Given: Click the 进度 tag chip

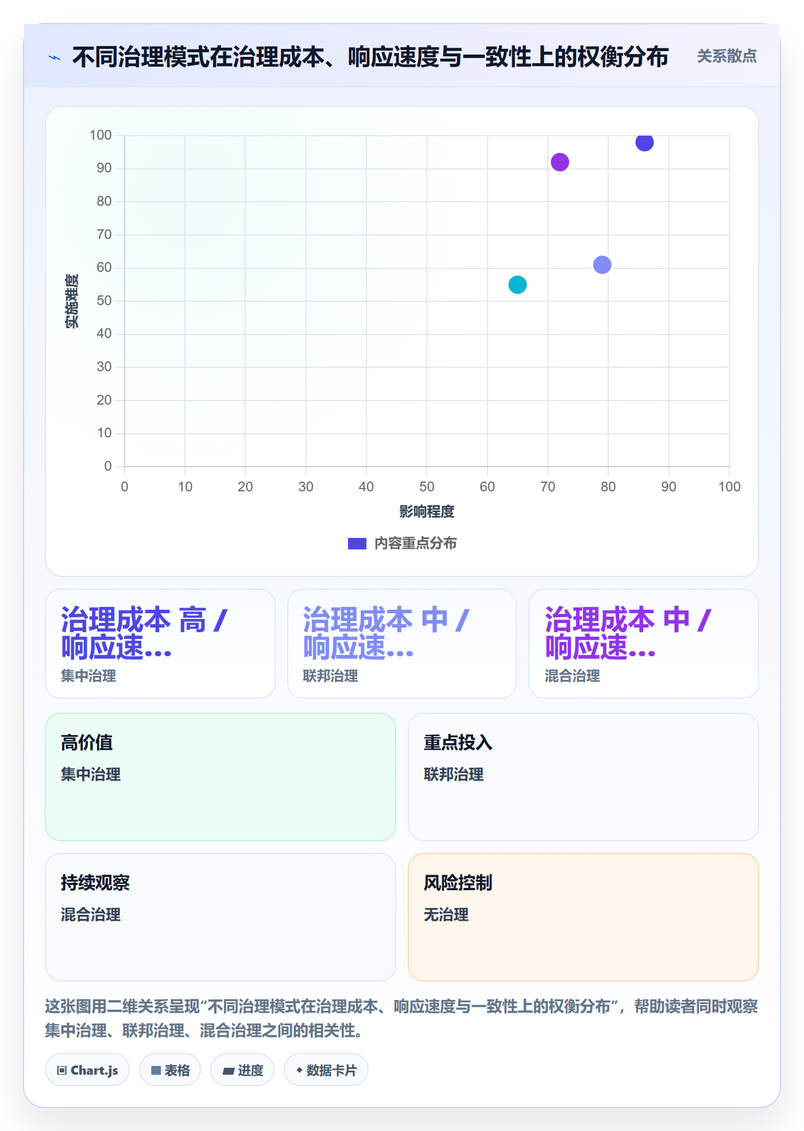Looking at the screenshot, I should pyautogui.click(x=242, y=1070).
